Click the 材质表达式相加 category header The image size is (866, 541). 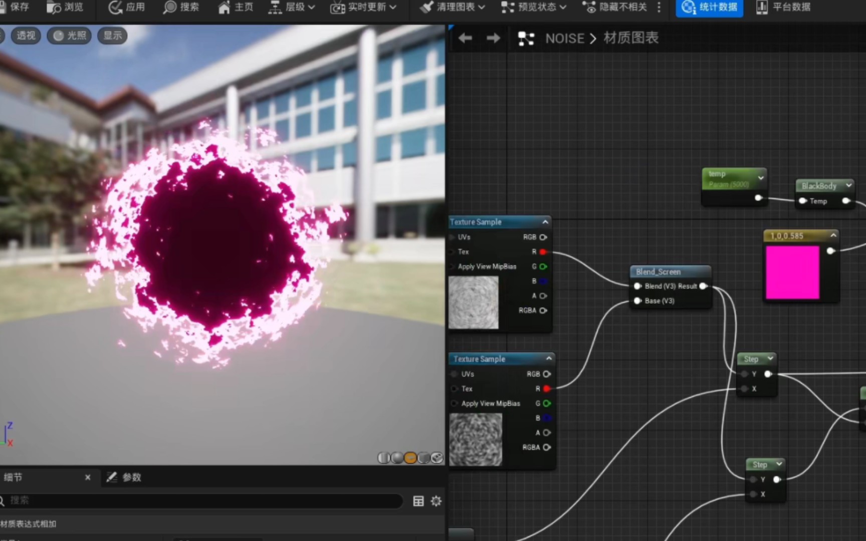28,524
